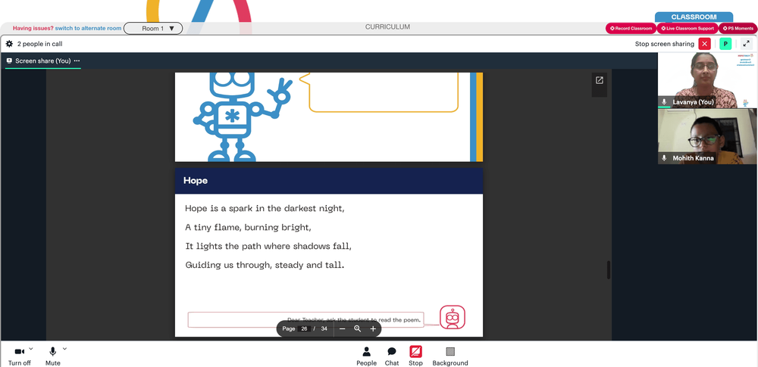
Task: Zoom out the PDF with minus
Action: [x=343, y=329]
